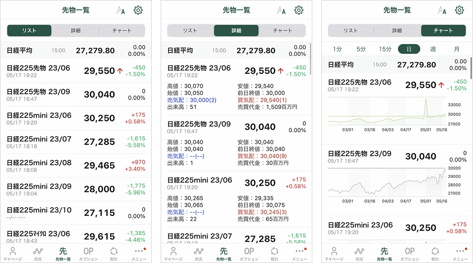Tap 売気配：30,000(2) ask quote
Image resolution: width=473 pixels, height=263 pixels.
192,100
